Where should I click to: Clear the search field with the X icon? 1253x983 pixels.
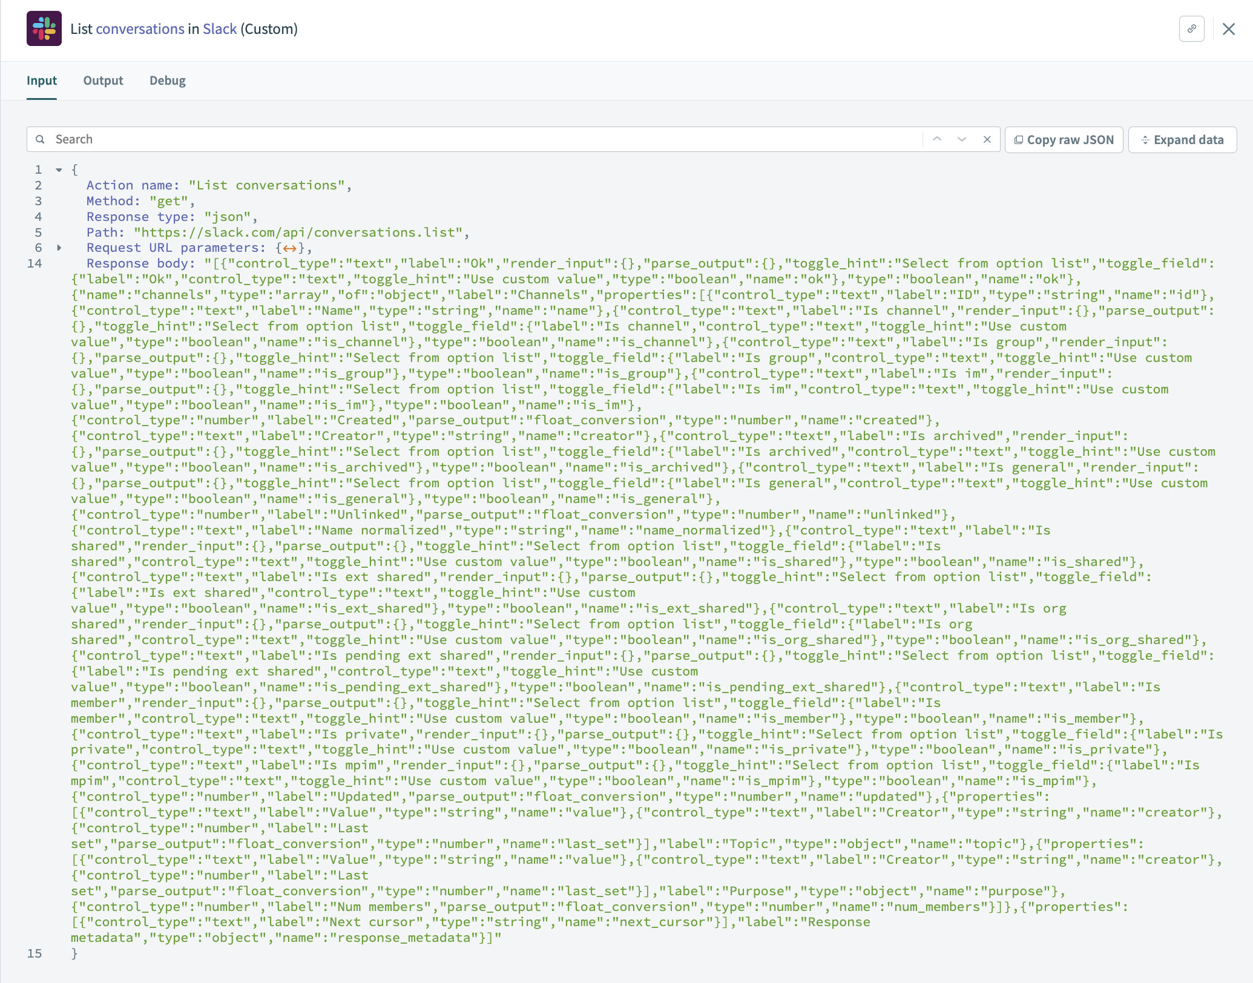(x=987, y=139)
